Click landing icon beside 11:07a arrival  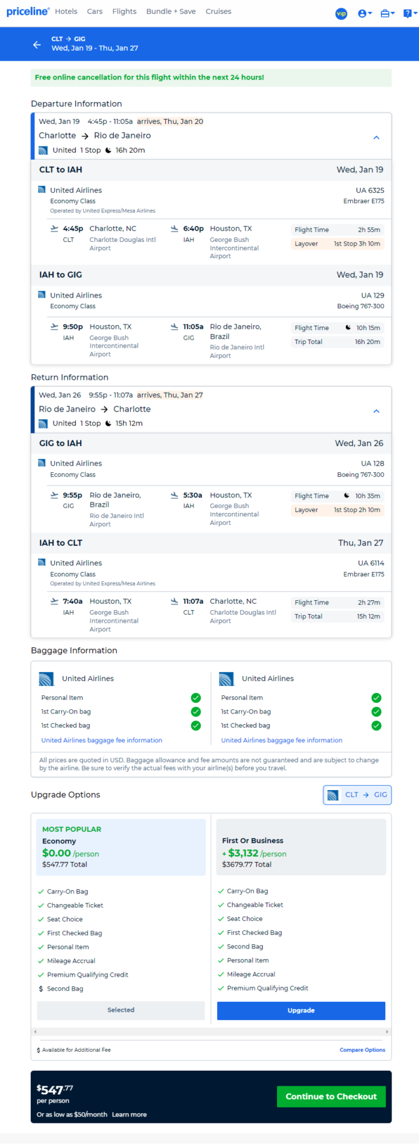coord(174,601)
